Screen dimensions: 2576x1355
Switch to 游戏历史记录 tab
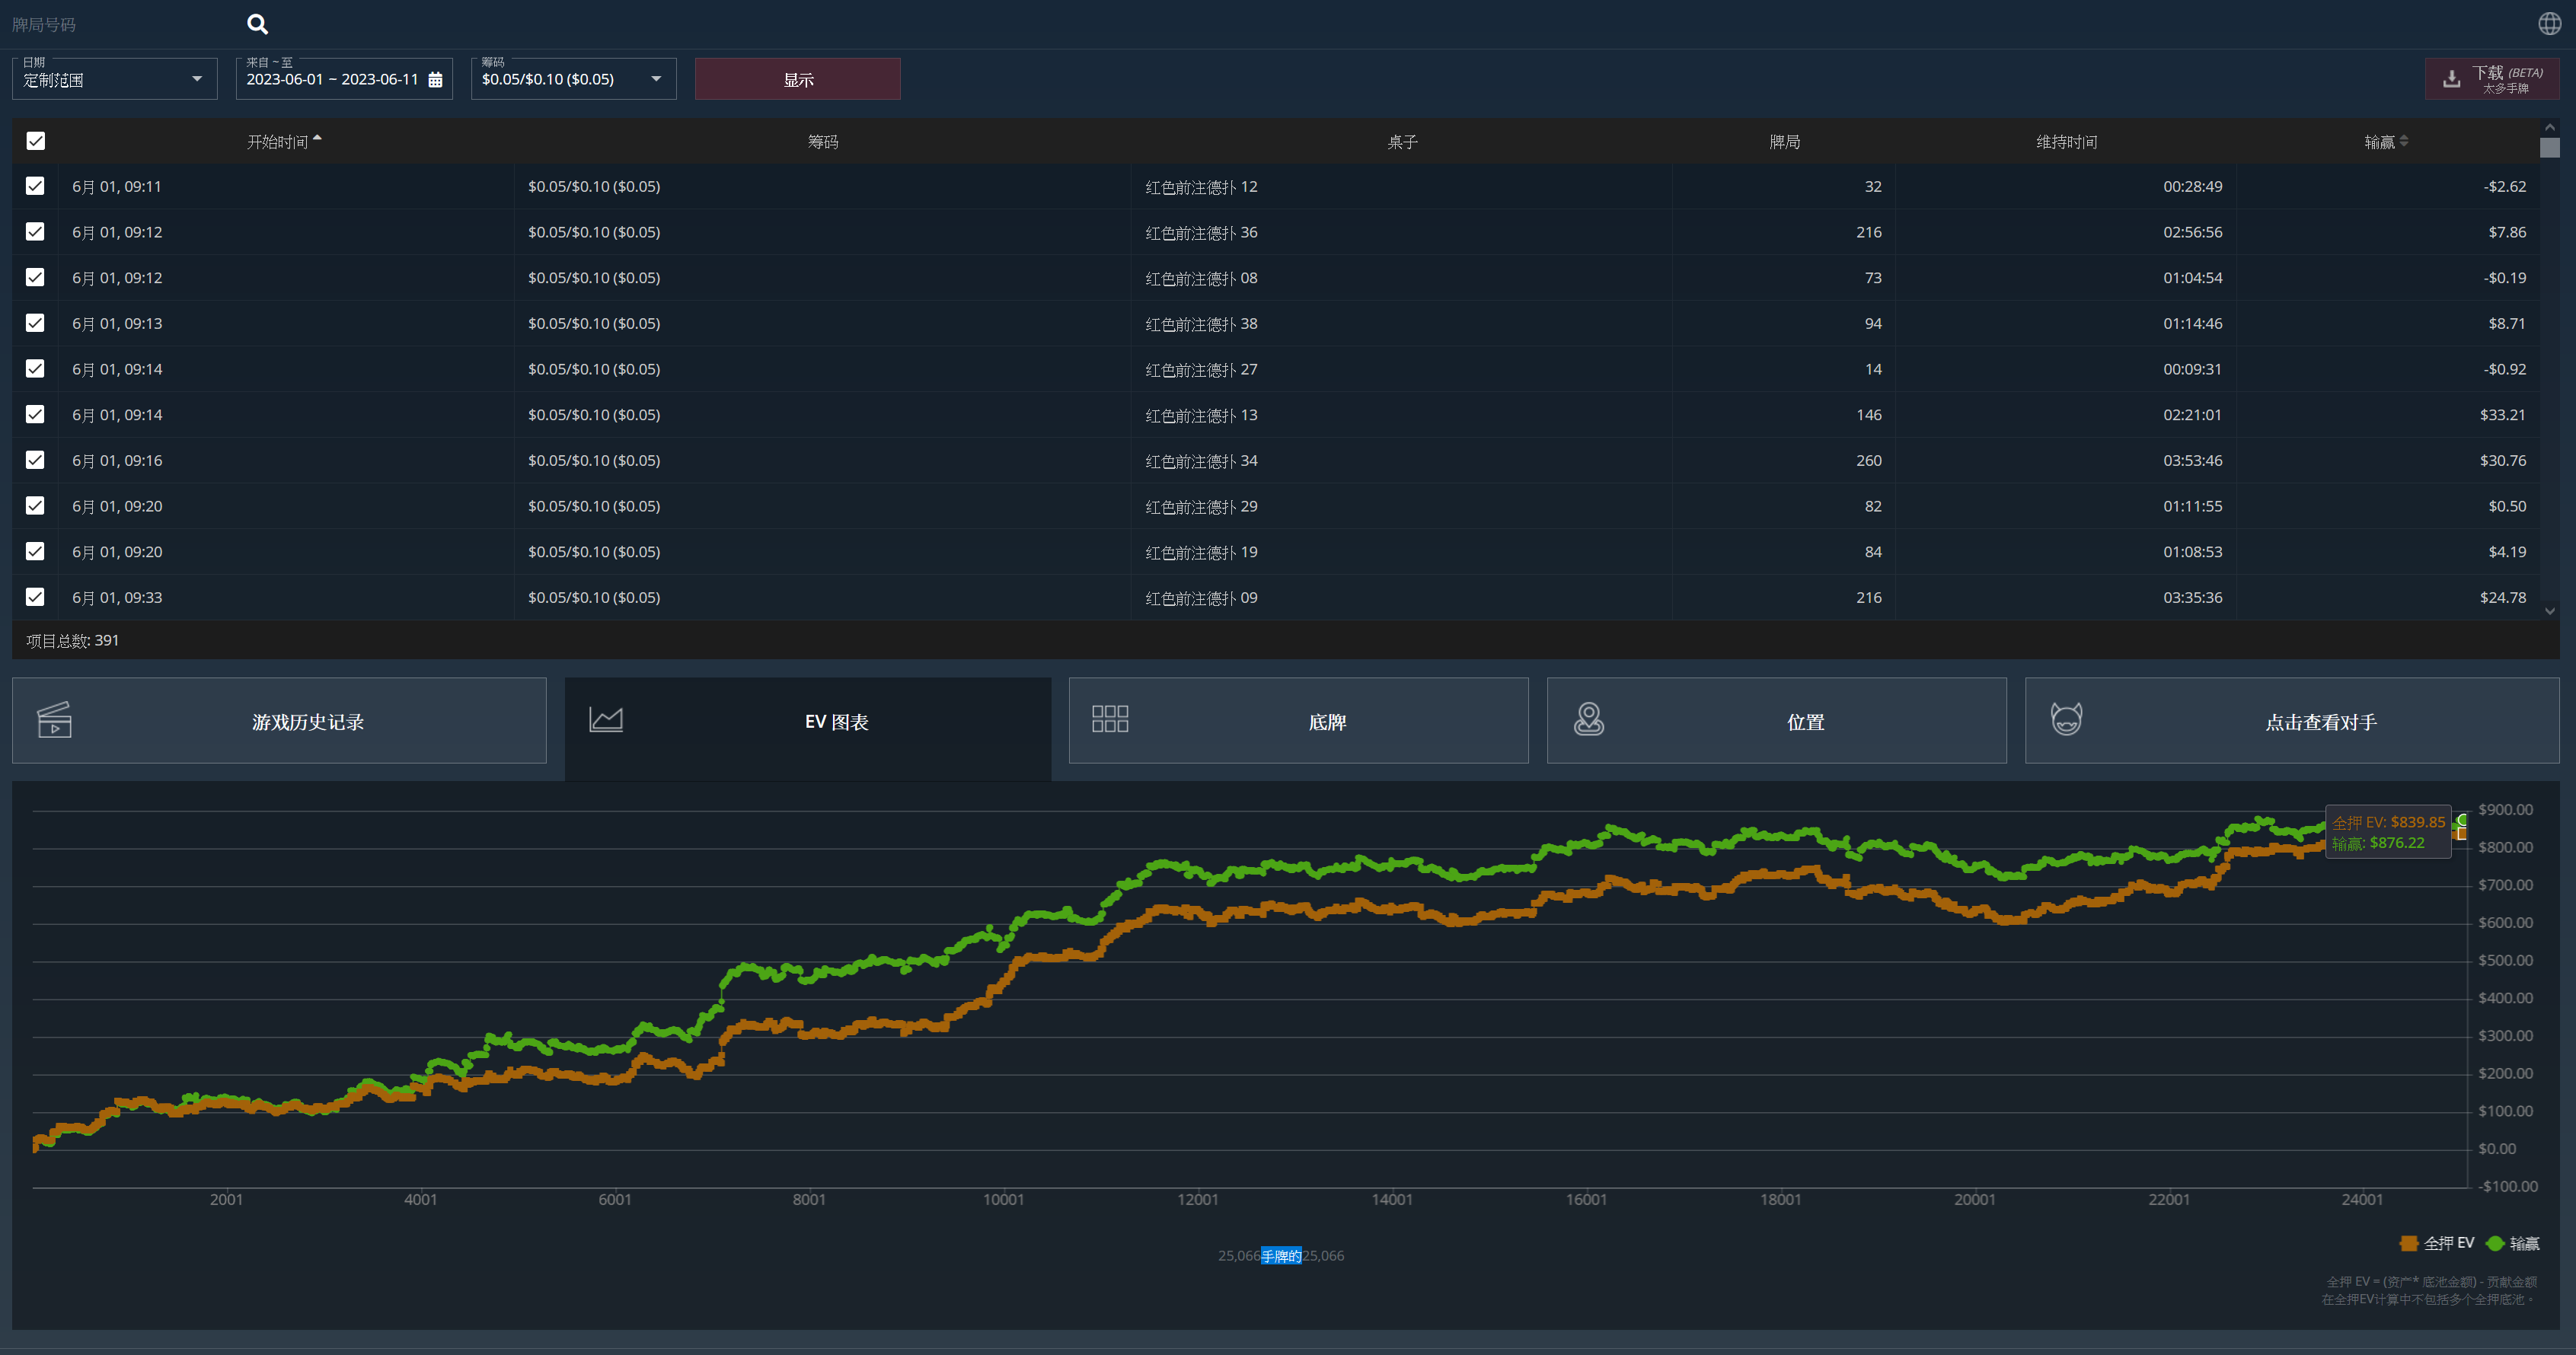[279, 721]
